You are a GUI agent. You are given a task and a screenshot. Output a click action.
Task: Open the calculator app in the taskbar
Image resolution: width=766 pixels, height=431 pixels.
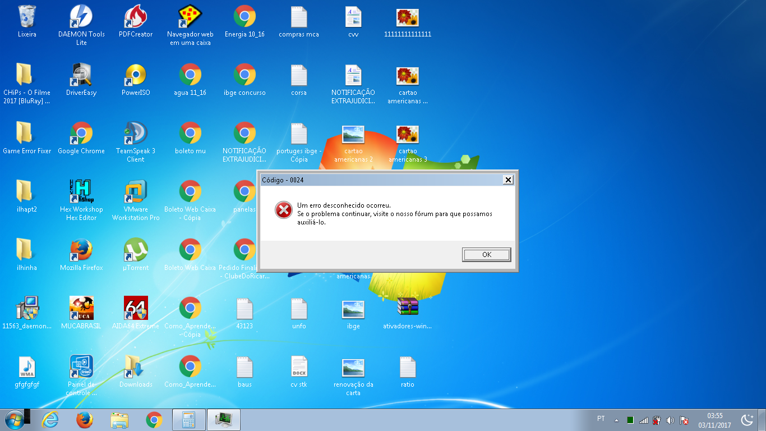coord(188,420)
